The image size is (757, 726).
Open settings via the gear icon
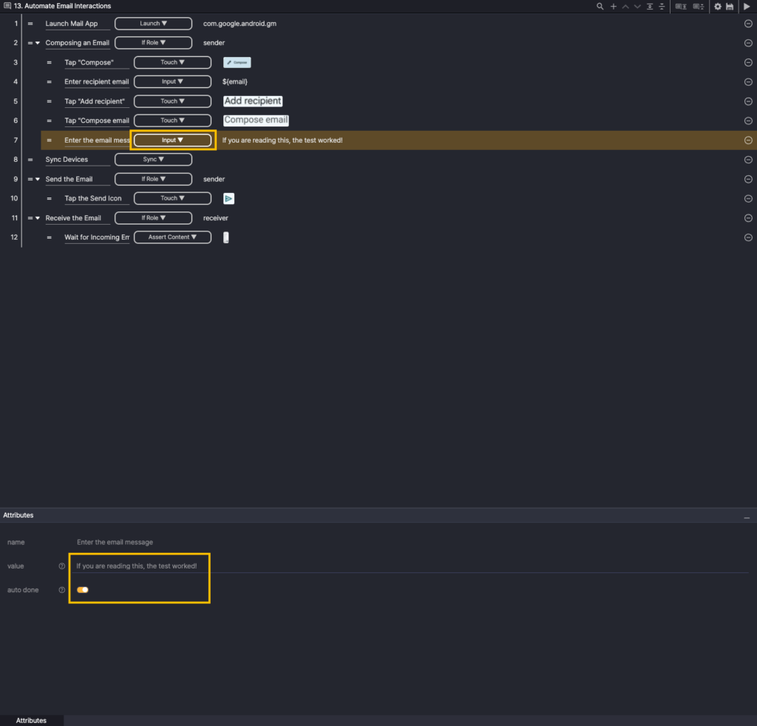tap(717, 6)
